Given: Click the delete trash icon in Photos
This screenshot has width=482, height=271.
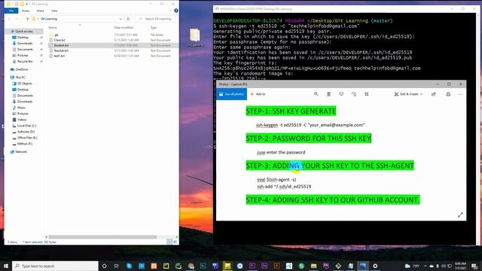Looking at the screenshot, I should [328, 94].
